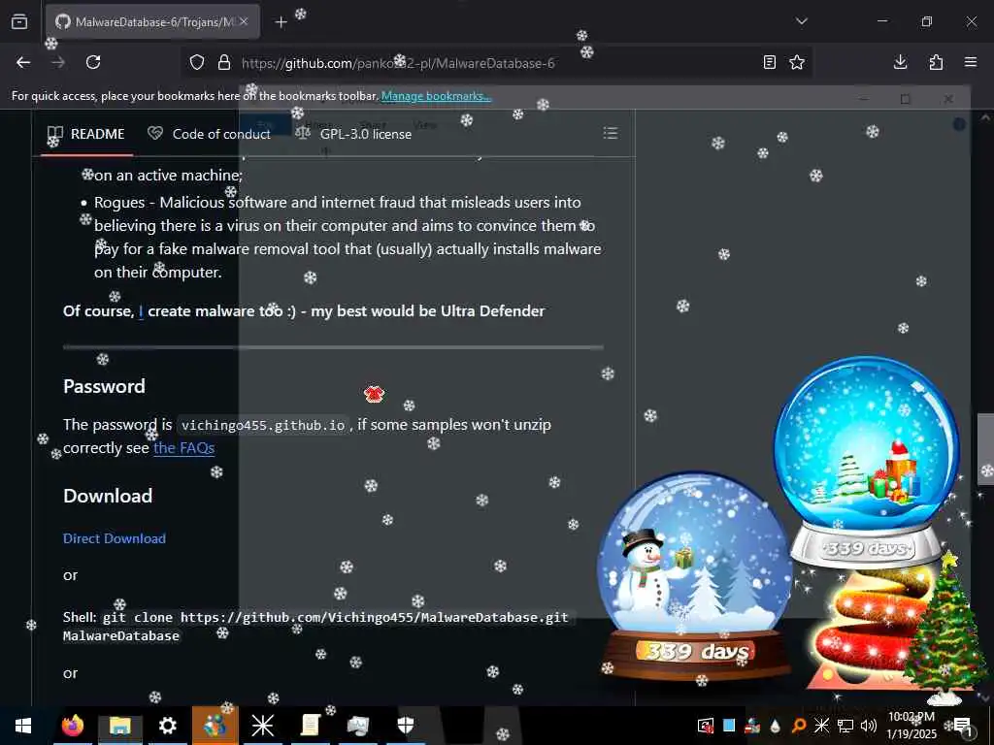Click the Password heading

[104, 386]
